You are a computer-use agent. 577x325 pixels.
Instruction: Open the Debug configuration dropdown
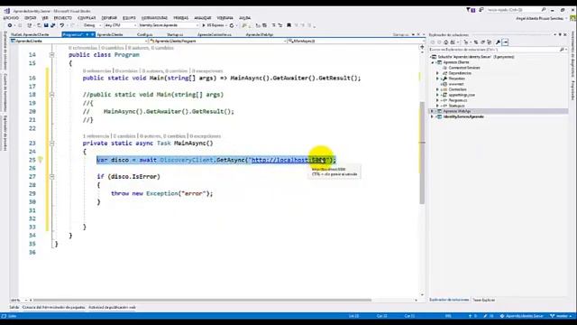[x=91, y=25]
